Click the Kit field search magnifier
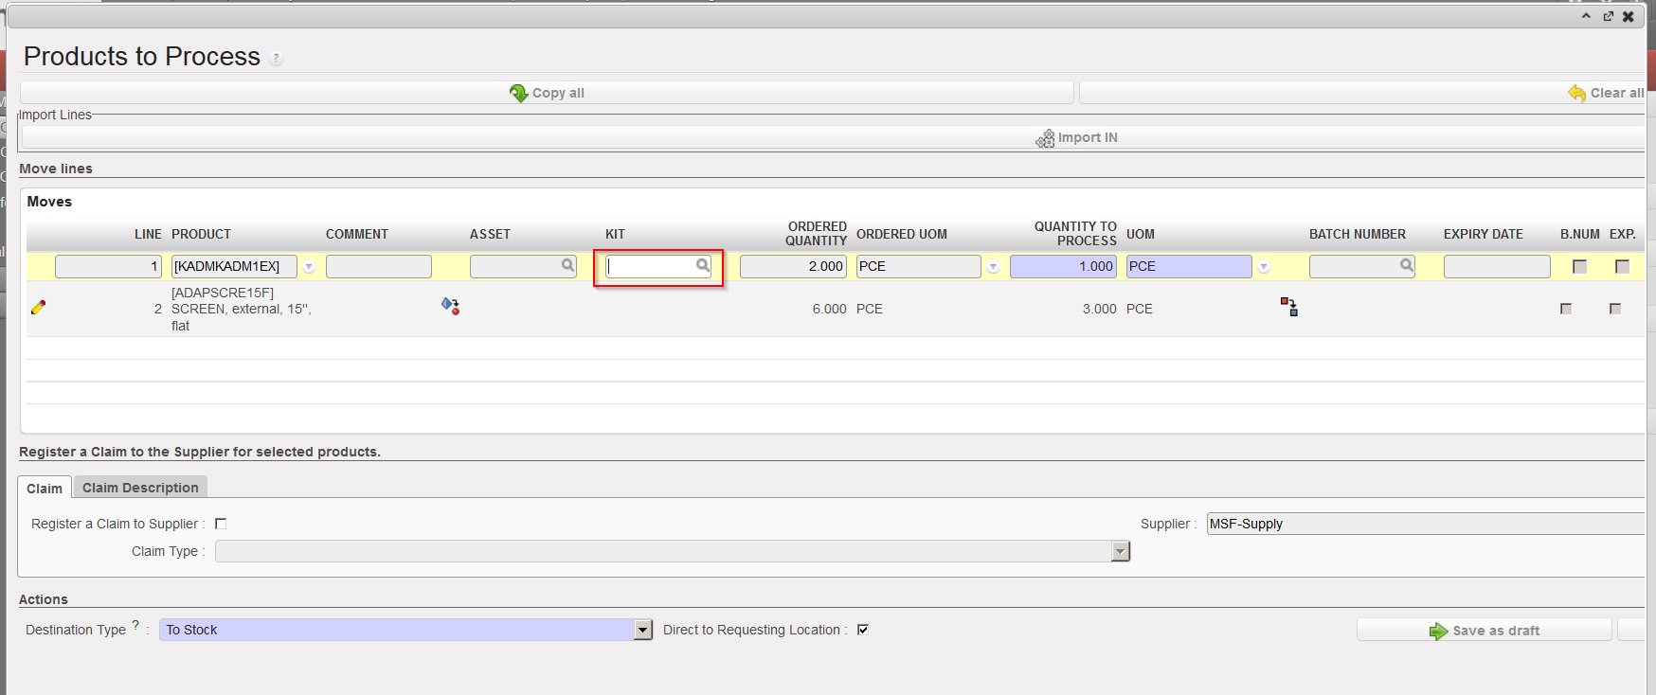 pos(703,266)
